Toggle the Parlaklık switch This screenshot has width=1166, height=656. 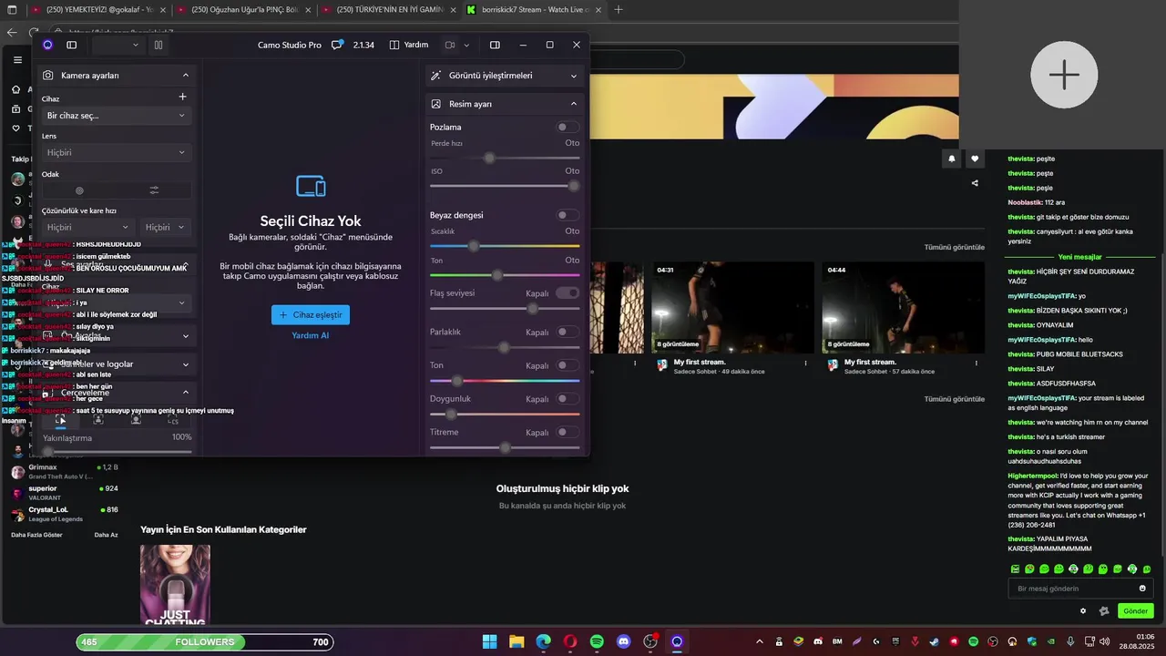click(568, 332)
